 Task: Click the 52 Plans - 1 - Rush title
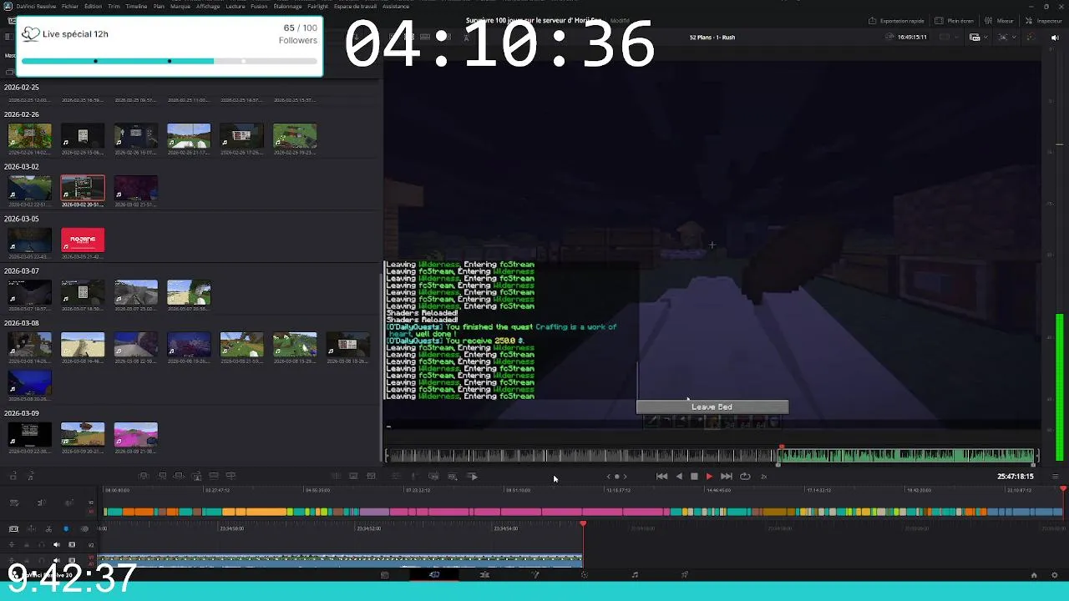point(712,38)
